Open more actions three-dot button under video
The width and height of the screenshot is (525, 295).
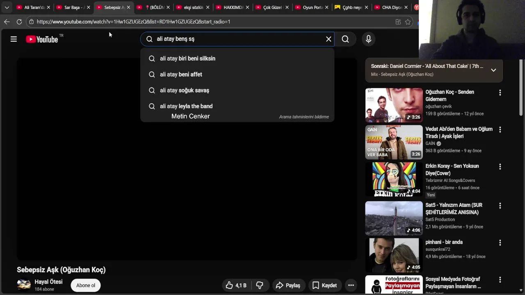(351, 285)
